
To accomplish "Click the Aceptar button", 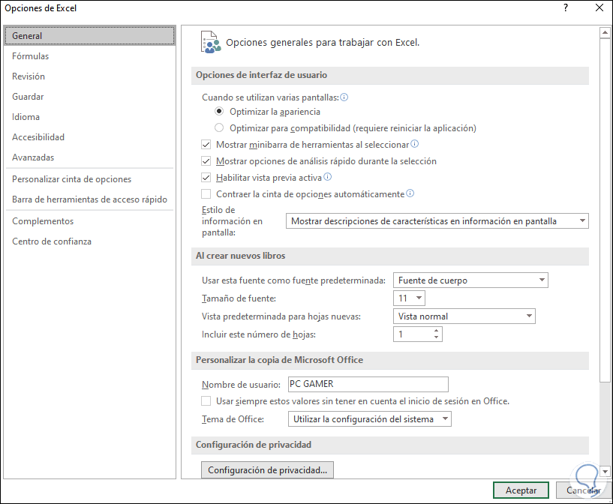I will pyautogui.click(x=521, y=490).
